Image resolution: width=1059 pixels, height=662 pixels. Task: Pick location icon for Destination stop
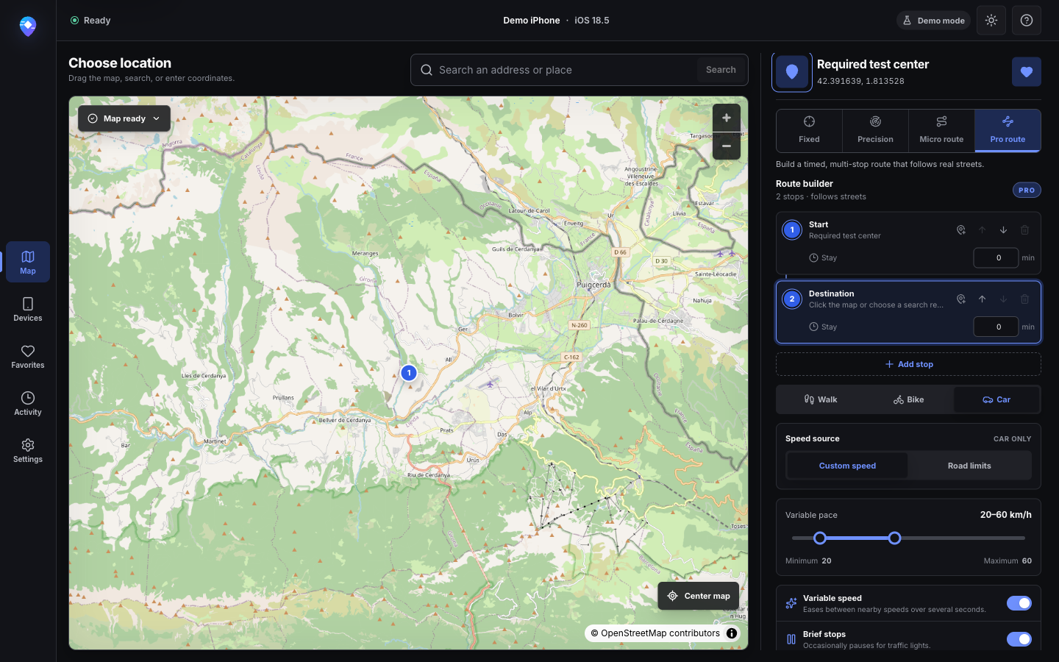pyautogui.click(x=961, y=299)
